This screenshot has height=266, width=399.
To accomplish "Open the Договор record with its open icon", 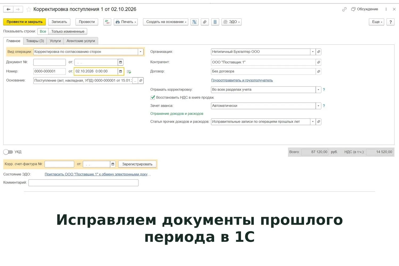I will (318, 71).
